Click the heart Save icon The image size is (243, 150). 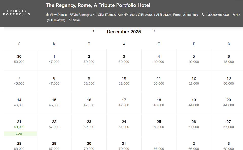(70, 20)
